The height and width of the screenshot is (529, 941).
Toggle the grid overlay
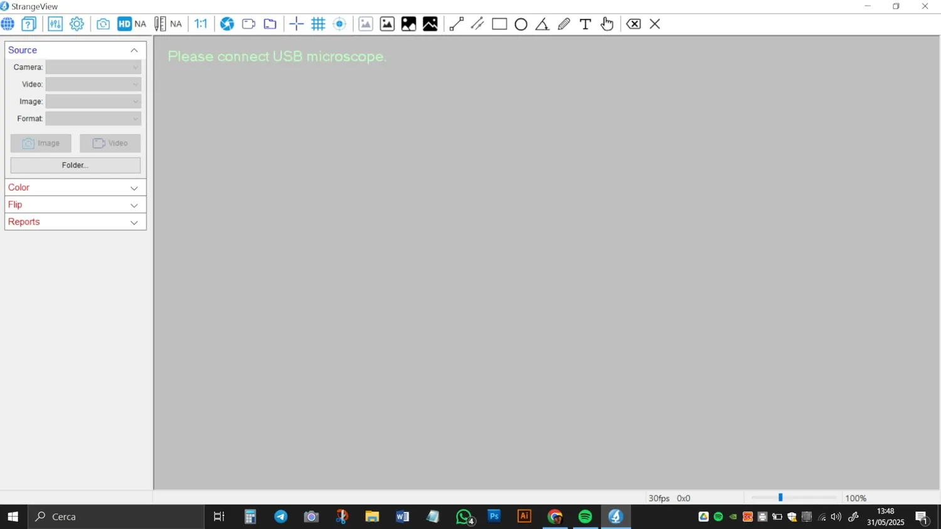point(318,24)
